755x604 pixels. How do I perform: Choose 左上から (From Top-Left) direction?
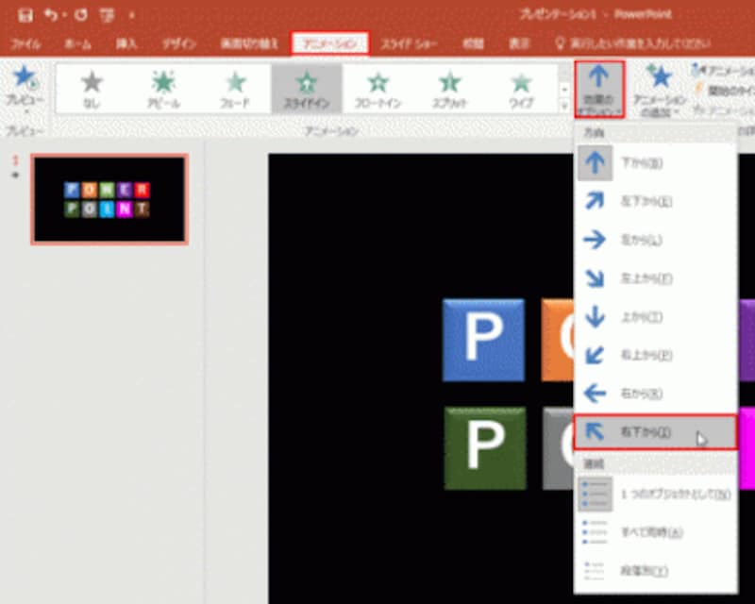(x=655, y=278)
